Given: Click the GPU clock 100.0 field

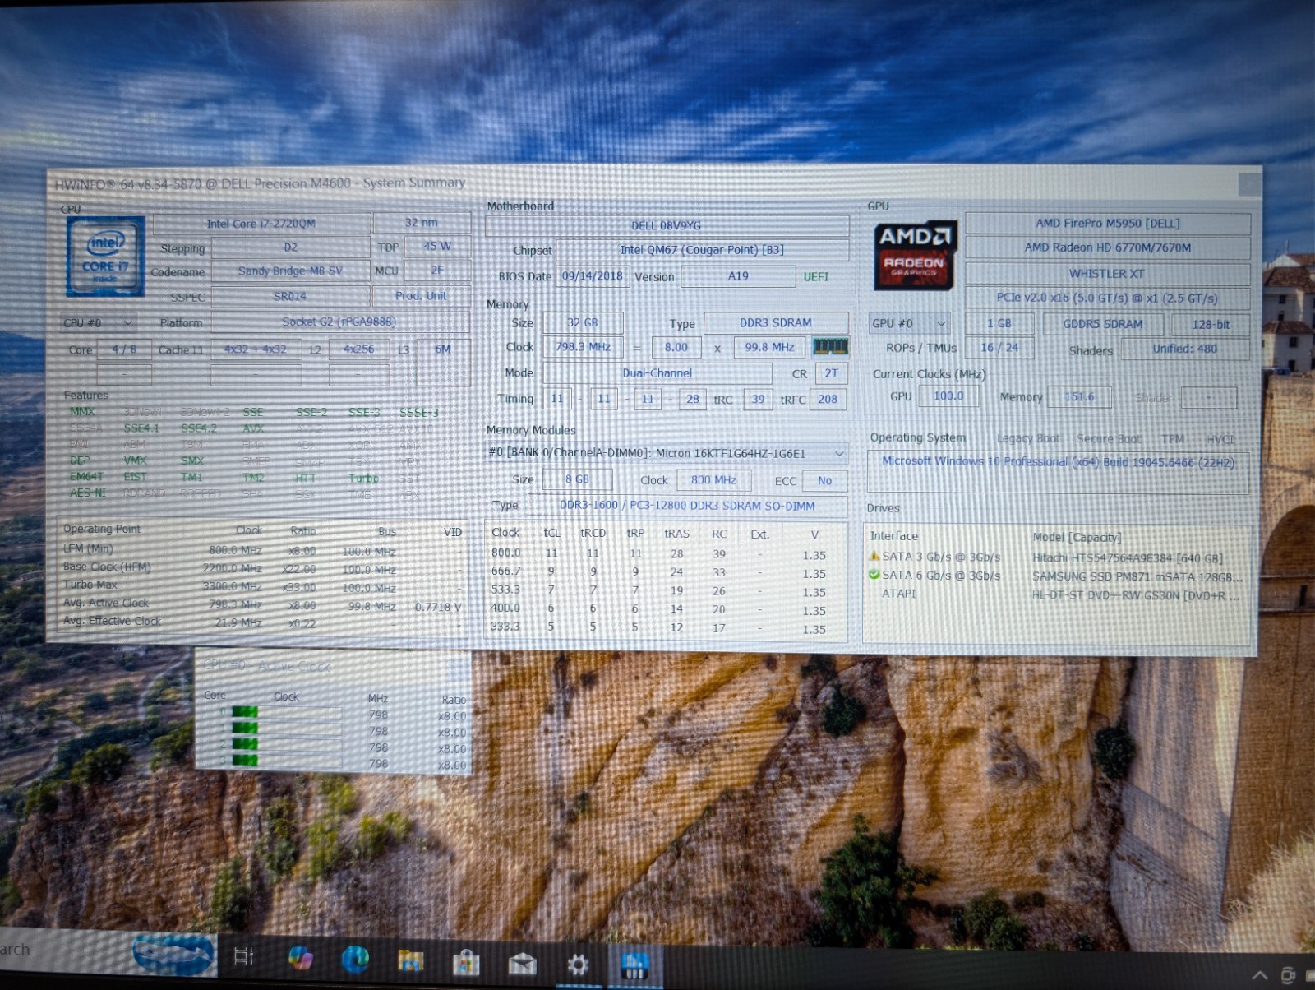Looking at the screenshot, I should 948,396.
